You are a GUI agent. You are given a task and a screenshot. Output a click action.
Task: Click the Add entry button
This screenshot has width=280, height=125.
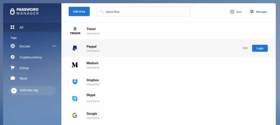coord(79,11)
